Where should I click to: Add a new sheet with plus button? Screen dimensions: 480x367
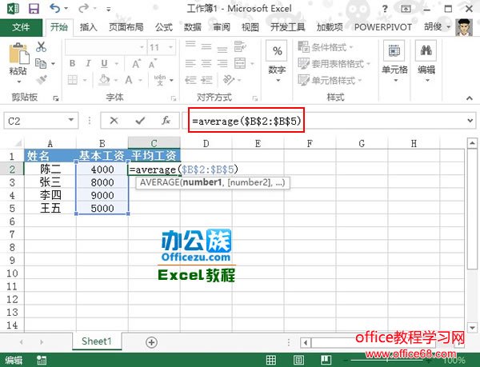(x=151, y=342)
